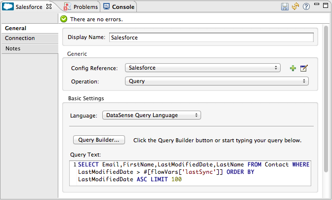The height and width of the screenshot is (200, 332).
Task: Click the SELECT keyword in query text
Action: [x=88, y=164]
